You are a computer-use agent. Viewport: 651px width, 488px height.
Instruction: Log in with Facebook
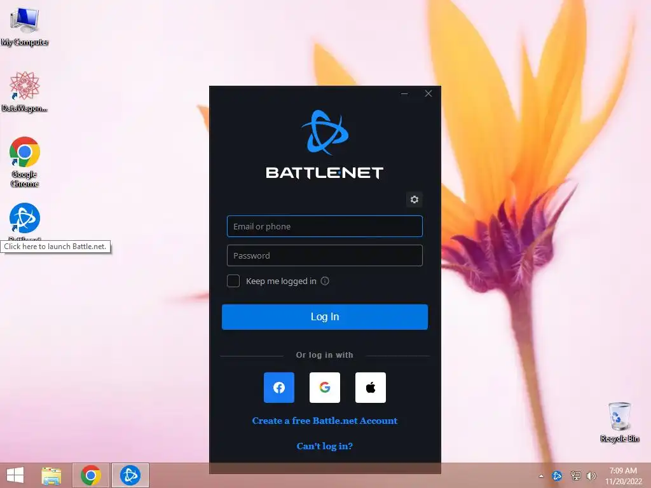pos(279,388)
